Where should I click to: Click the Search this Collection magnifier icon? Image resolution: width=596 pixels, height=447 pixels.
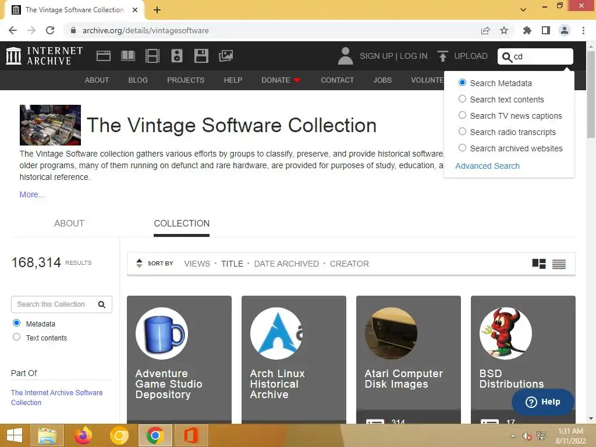tap(101, 304)
